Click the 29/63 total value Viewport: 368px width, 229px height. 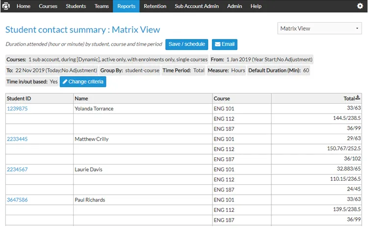pos(354,138)
